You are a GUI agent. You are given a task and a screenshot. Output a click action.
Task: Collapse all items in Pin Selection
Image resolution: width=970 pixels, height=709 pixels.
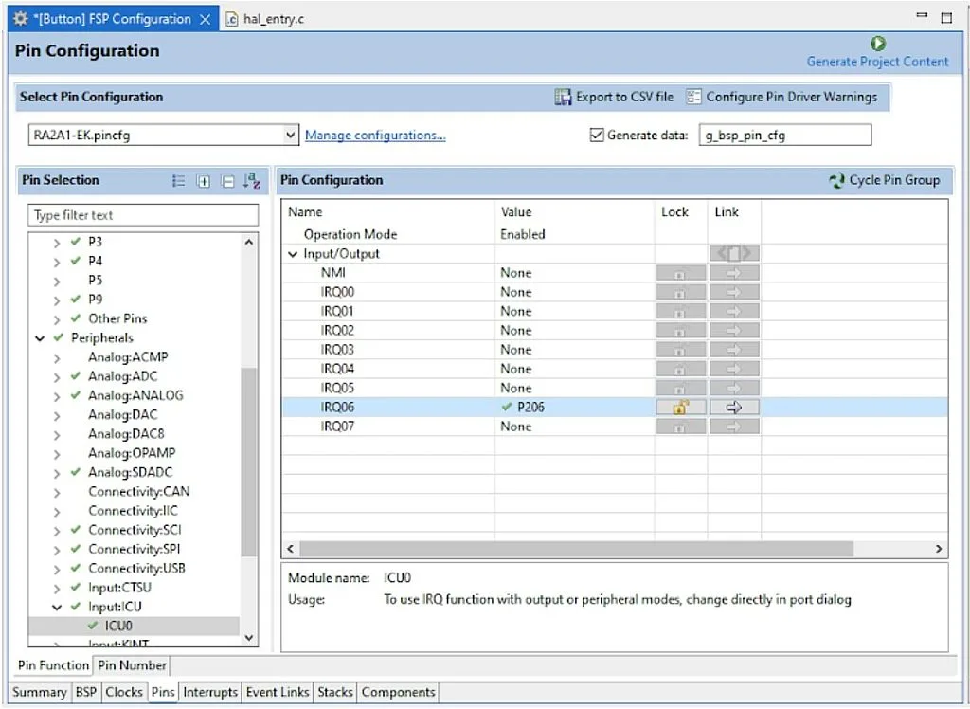point(227,181)
